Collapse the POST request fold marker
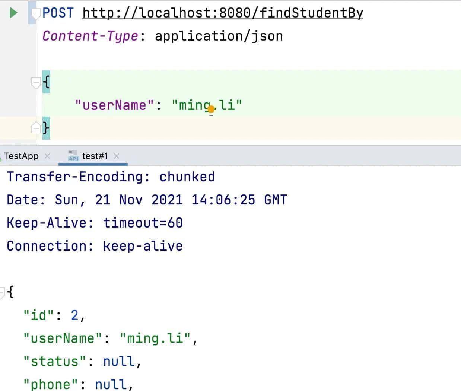Screen dimensions: 461x391 click(x=36, y=14)
